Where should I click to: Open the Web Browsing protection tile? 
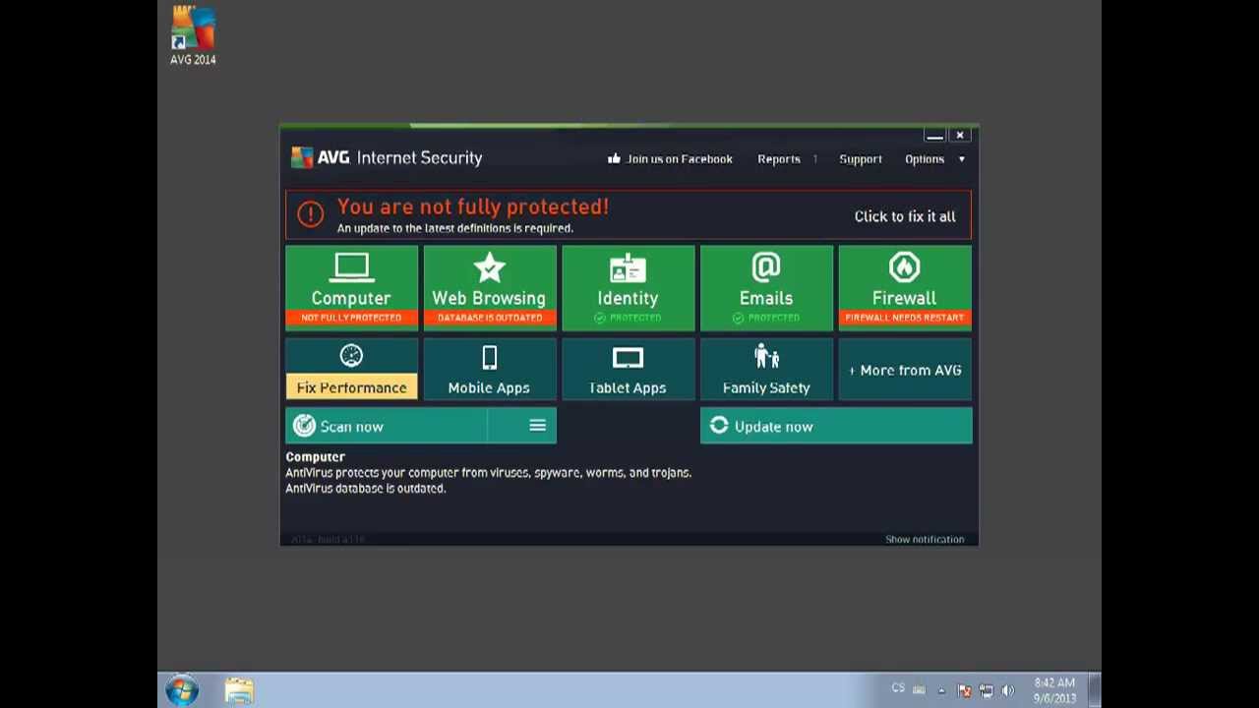point(490,286)
